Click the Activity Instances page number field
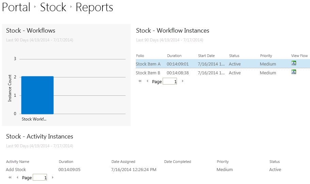 point(40,178)
